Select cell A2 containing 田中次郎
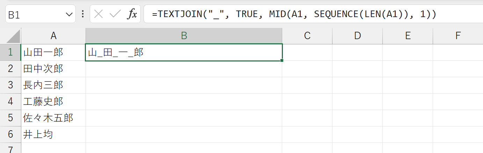The width and height of the screenshot is (483, 153). [53, 69]
